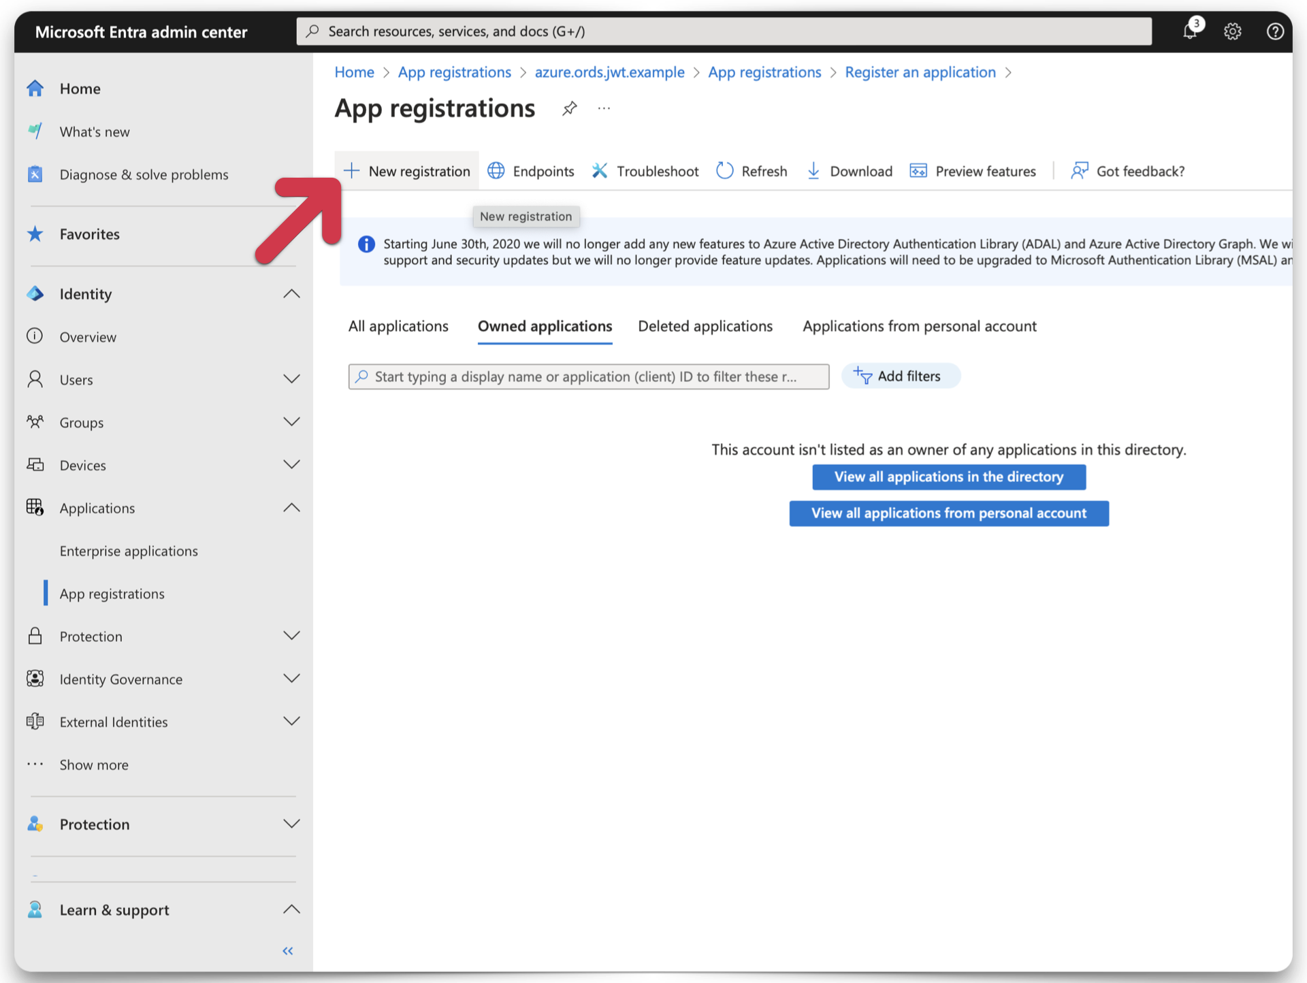Start a New registration
The height and width of the screenshot is (983, 1307).
click(406, 171)
